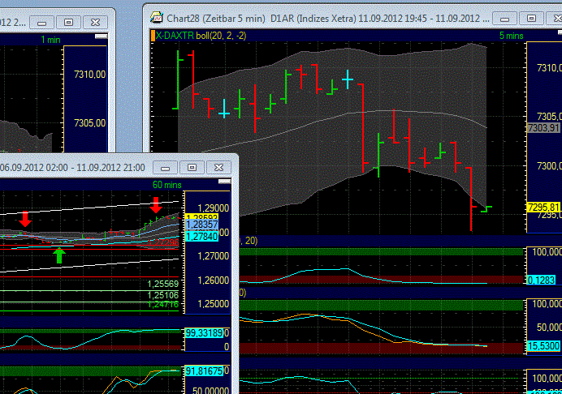The image size is (562, 394).
Task: Close the 1 min chart window
Action: 95,23
